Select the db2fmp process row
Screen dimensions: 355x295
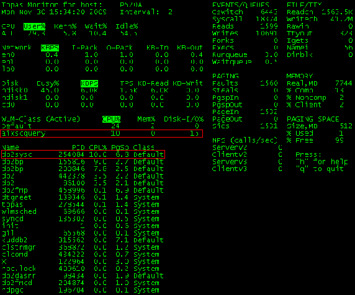pyautogui.click(x=83, y=190)
